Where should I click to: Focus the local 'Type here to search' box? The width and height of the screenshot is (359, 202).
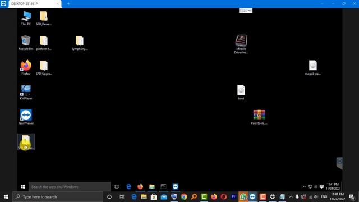tap(58, 197)
